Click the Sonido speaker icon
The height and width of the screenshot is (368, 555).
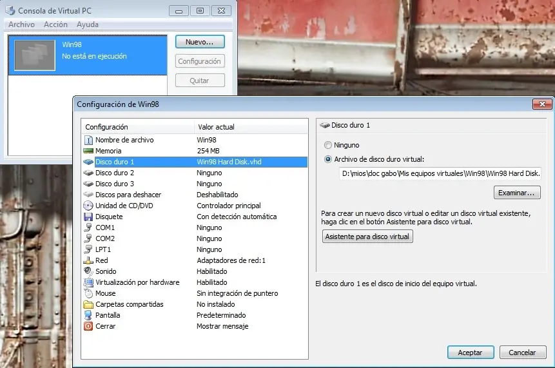(x=88, y=271)
